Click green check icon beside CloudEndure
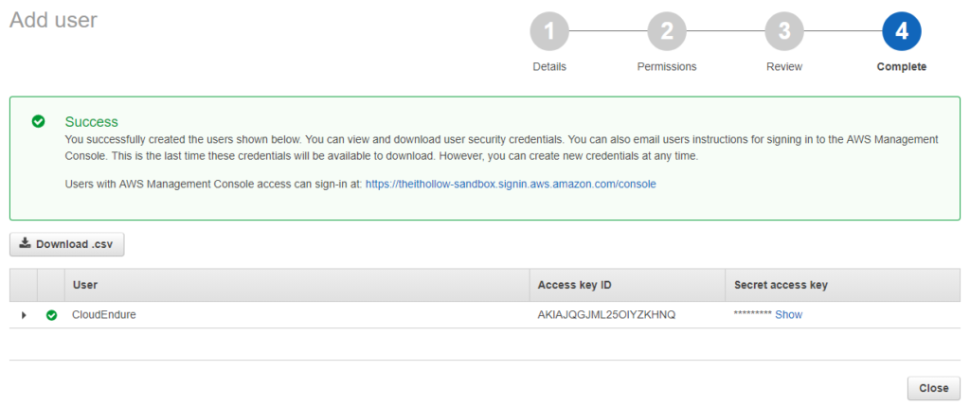 click(x=51, y=315)
